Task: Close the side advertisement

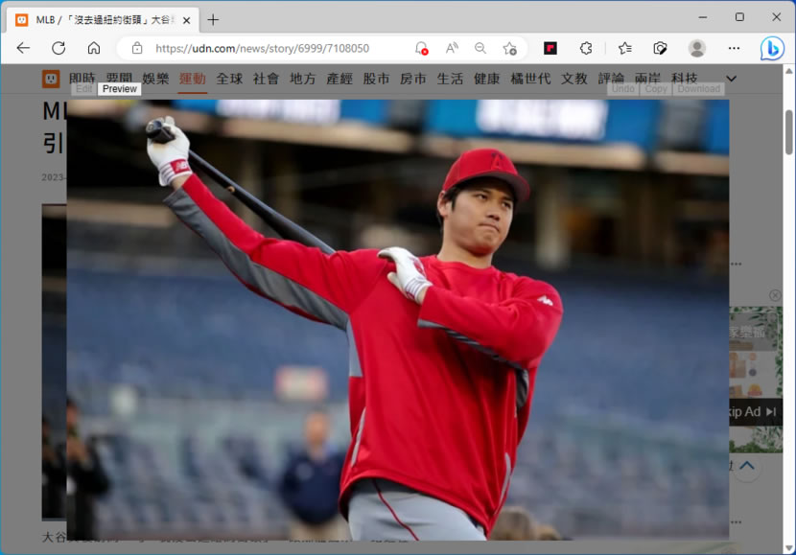Action: coord(775,295)
